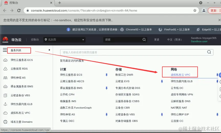The height and width of the screenshot is (133, 221).
Task: Click the 裸金属服务器 BMS sidebar icon
Action: coord(5,86)
